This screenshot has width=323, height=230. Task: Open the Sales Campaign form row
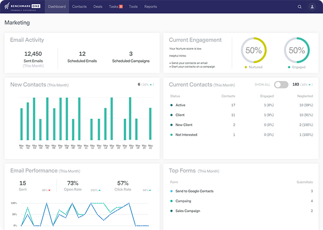(241, 211)
